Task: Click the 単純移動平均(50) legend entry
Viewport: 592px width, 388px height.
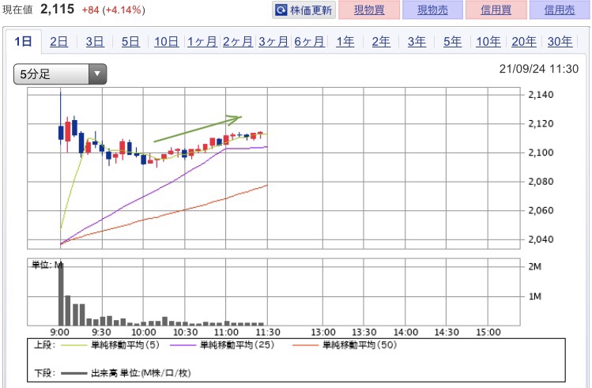Action: pyautogui.click(x=345, y=345)
